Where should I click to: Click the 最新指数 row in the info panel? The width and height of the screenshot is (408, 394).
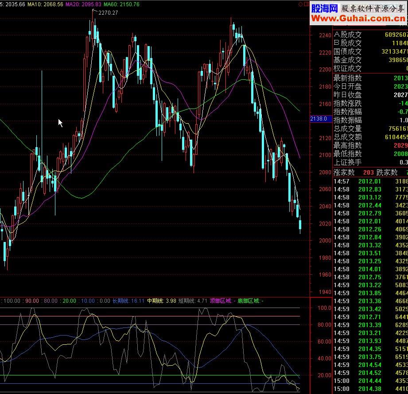[x=348, y=78]
